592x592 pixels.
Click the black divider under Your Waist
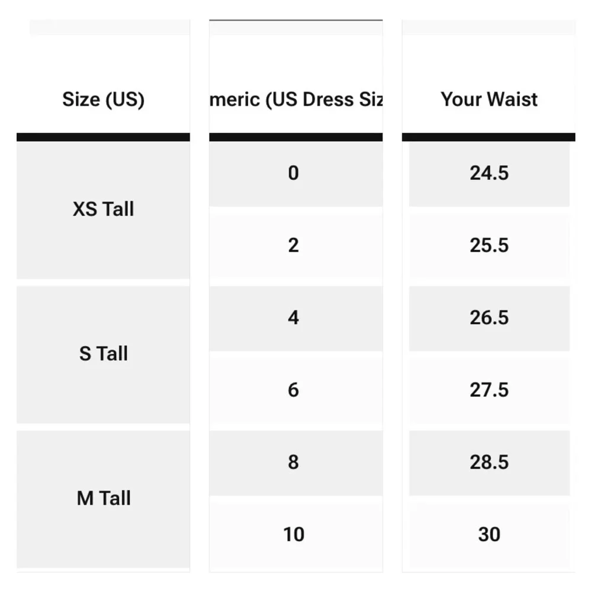click(488, 137)
